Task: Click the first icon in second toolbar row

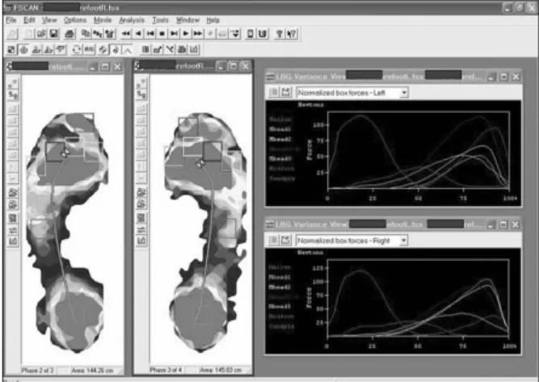Action: (11, 50)
